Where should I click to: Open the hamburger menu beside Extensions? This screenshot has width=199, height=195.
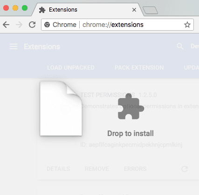pos(14,46)
